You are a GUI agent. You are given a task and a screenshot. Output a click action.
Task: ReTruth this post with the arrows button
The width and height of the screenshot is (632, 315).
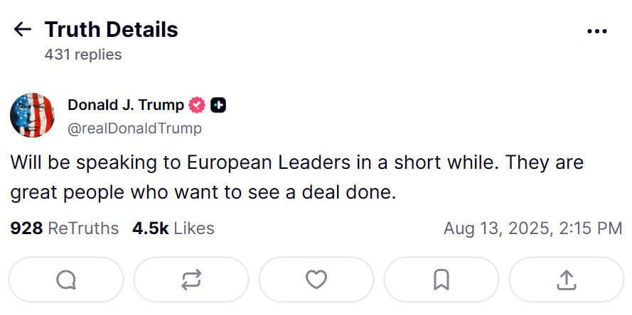tap(191, 280)
